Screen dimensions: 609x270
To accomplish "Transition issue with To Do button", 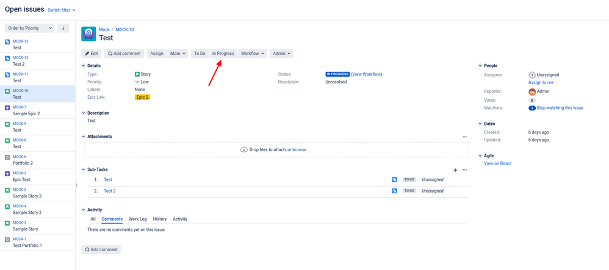I will [200, 54].
